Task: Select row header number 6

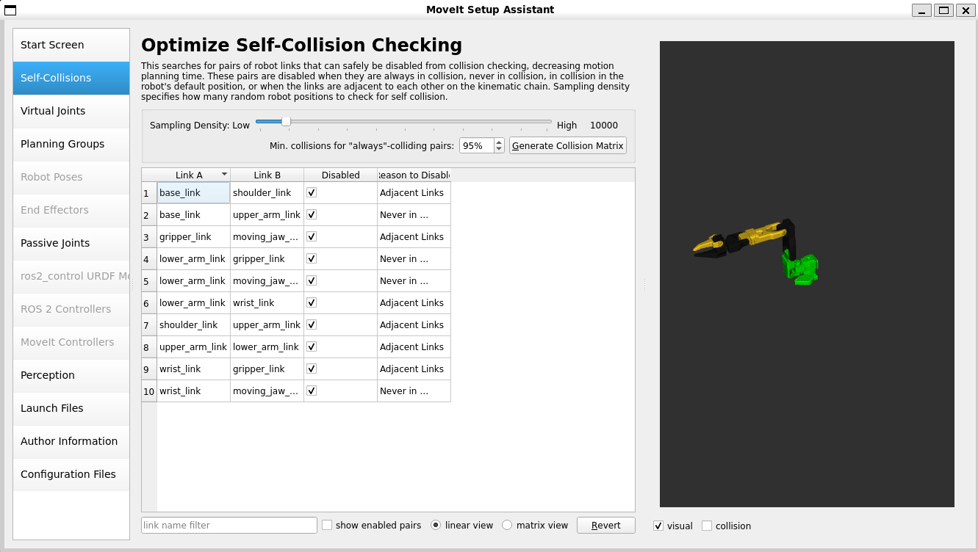Action: point(149,303)
